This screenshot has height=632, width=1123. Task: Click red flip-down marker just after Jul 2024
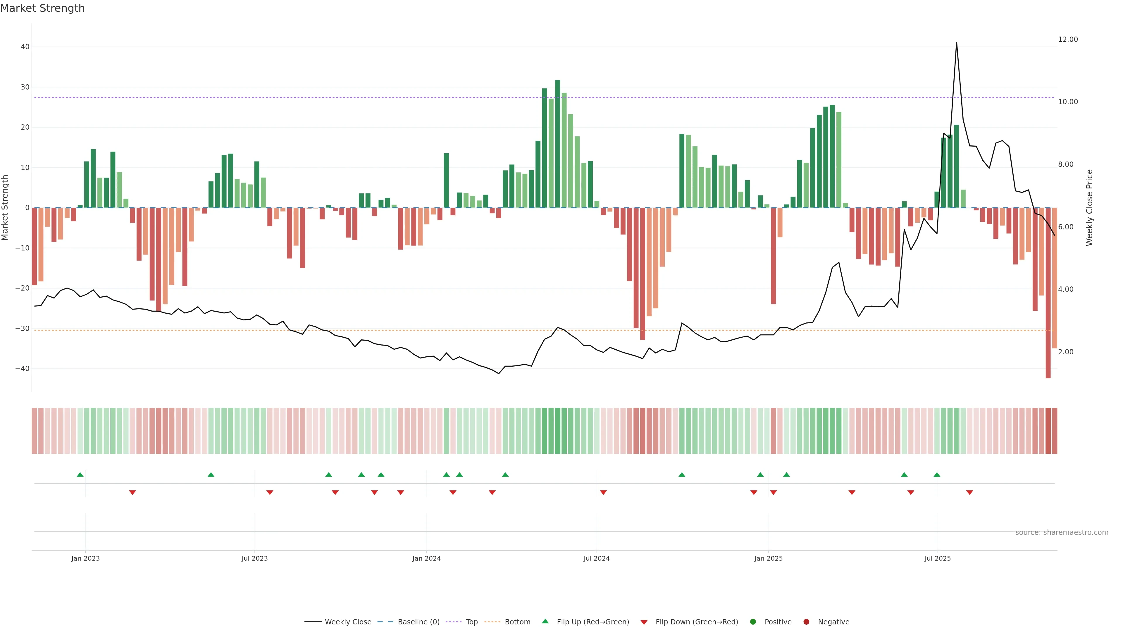tap(603, 492)
